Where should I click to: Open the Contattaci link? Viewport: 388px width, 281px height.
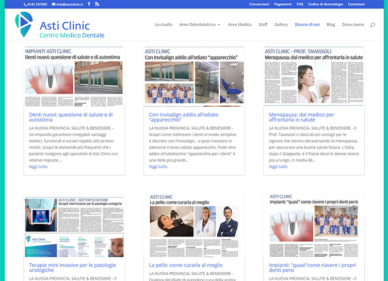pyautogui.click(x=356, y=4)
